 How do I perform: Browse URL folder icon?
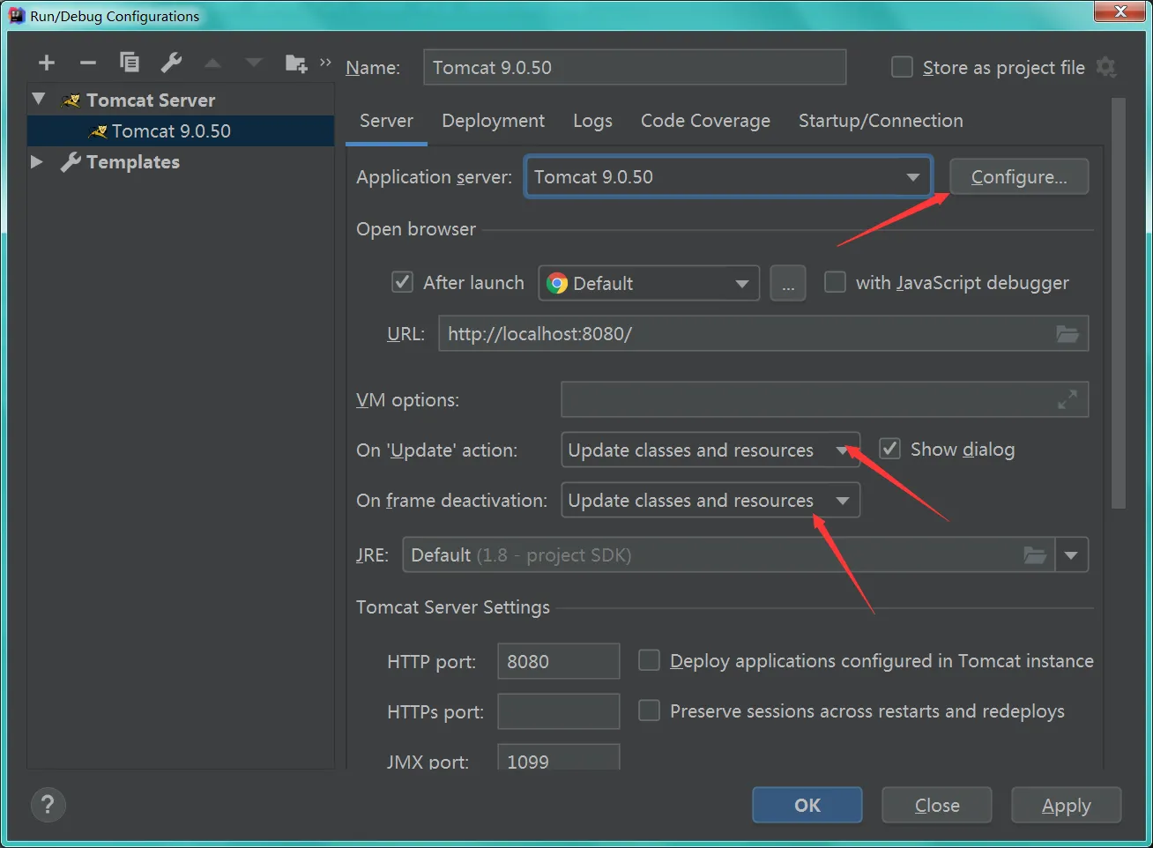click(x=1067, y=334)
